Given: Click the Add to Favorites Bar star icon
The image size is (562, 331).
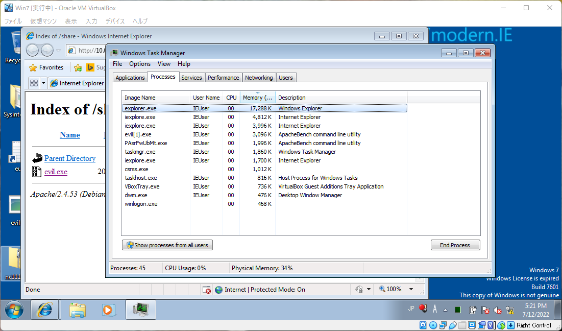Looking at the screenshot, I should [78, 67].
